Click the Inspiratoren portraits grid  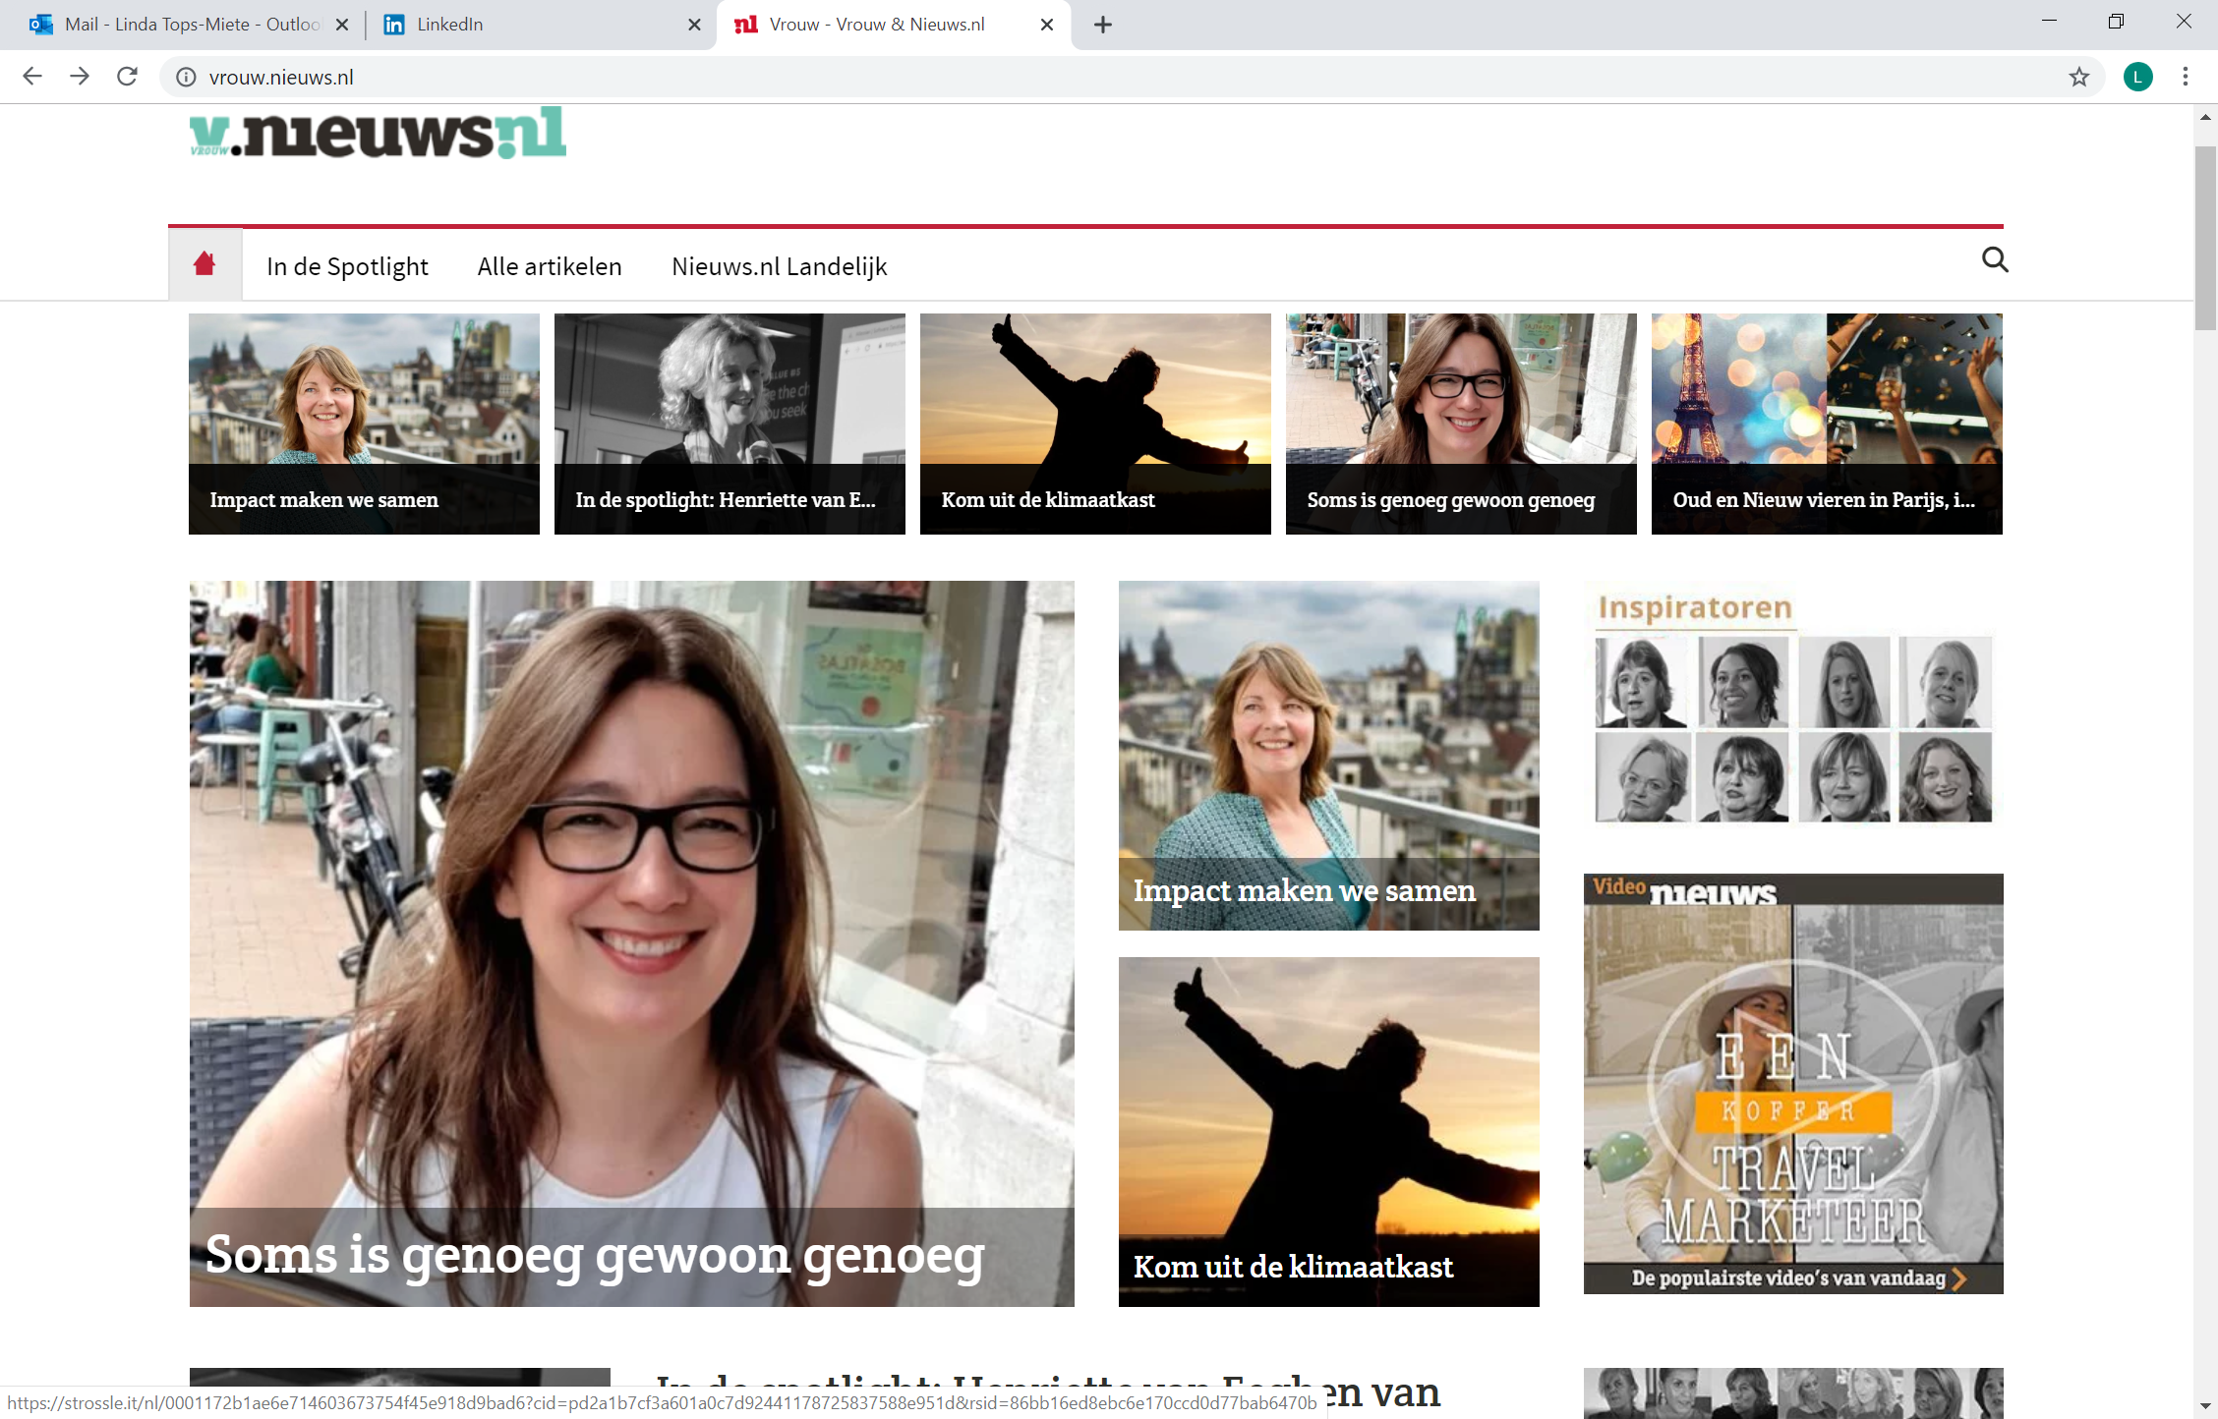tap(1793, 729)
